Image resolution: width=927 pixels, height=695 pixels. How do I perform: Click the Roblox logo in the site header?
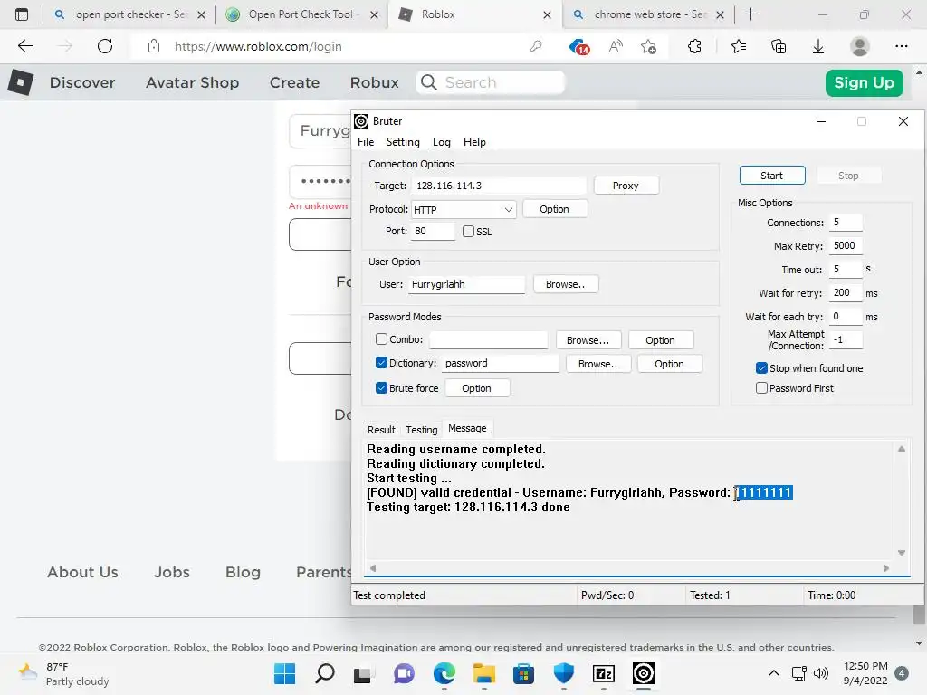pos(21,82)
